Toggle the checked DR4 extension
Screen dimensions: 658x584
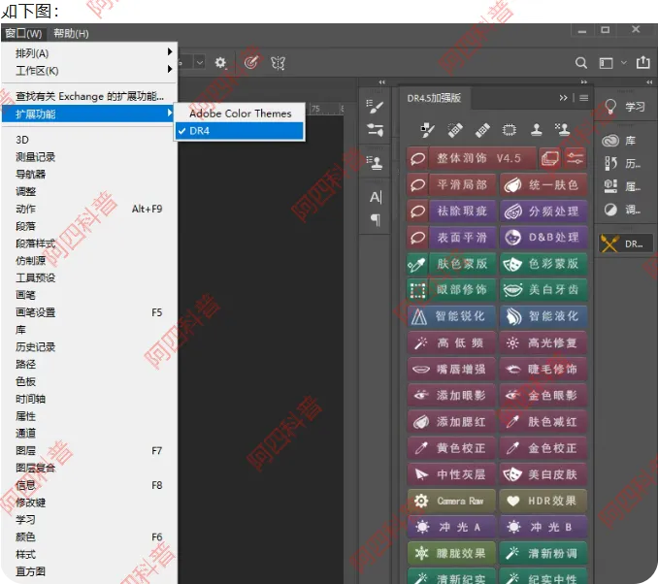click(240, 131)
